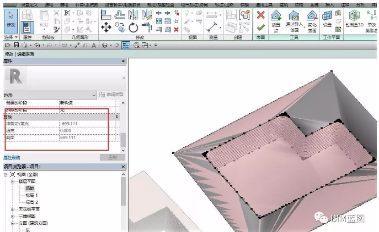Close the 项目浏览器 (Project Browser) panel

coord(123,167)
